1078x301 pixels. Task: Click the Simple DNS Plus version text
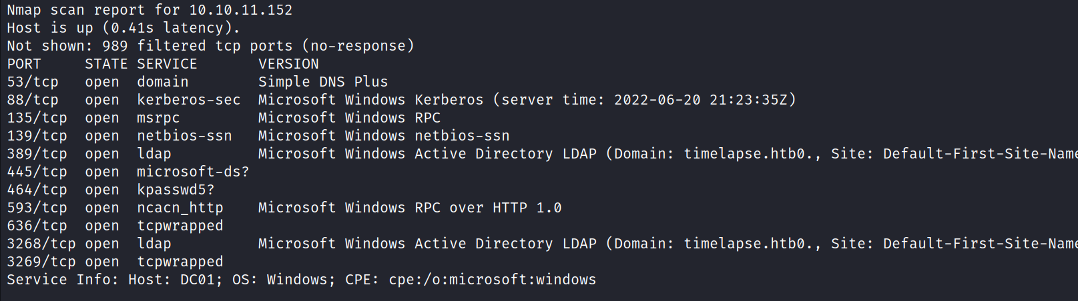pyautogui.click(x=322, y=82)
